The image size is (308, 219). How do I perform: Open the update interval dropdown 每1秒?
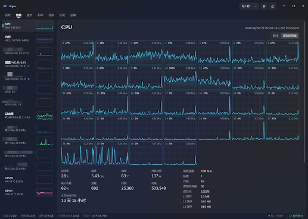point(249,7)
